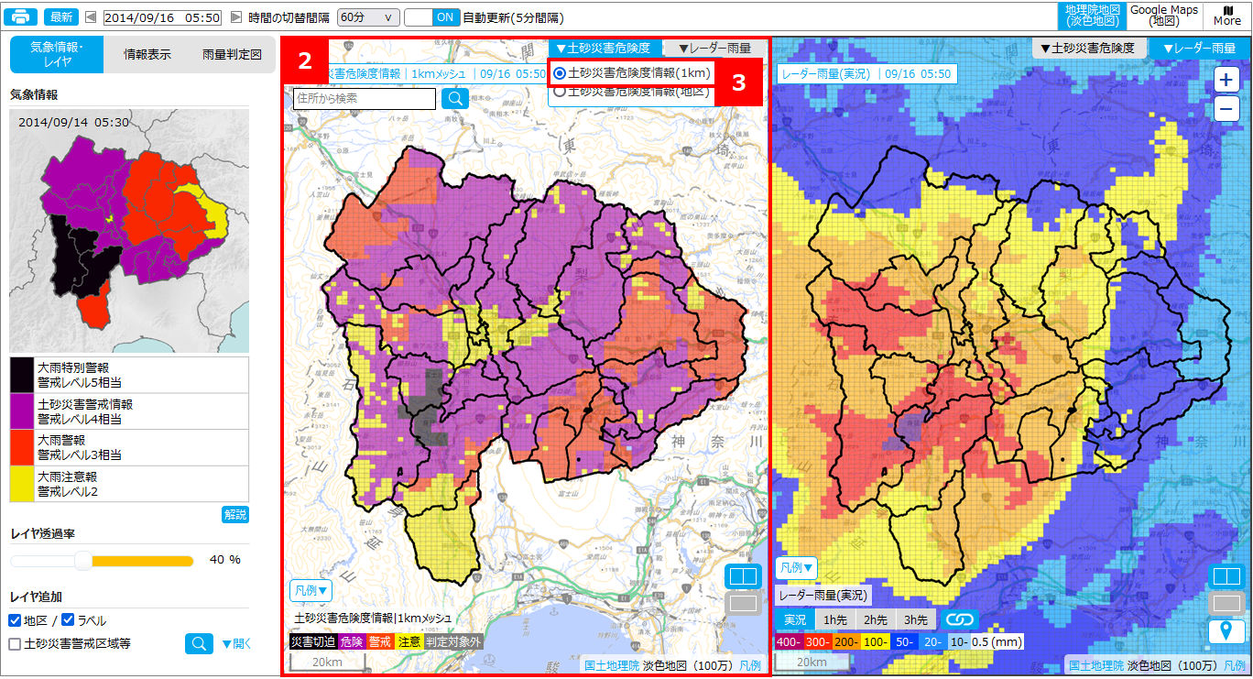Select 土砂災害危険度情報(1km) radio option
The width and height of the screenshot is (1253, 679).
tap(560, 73)
